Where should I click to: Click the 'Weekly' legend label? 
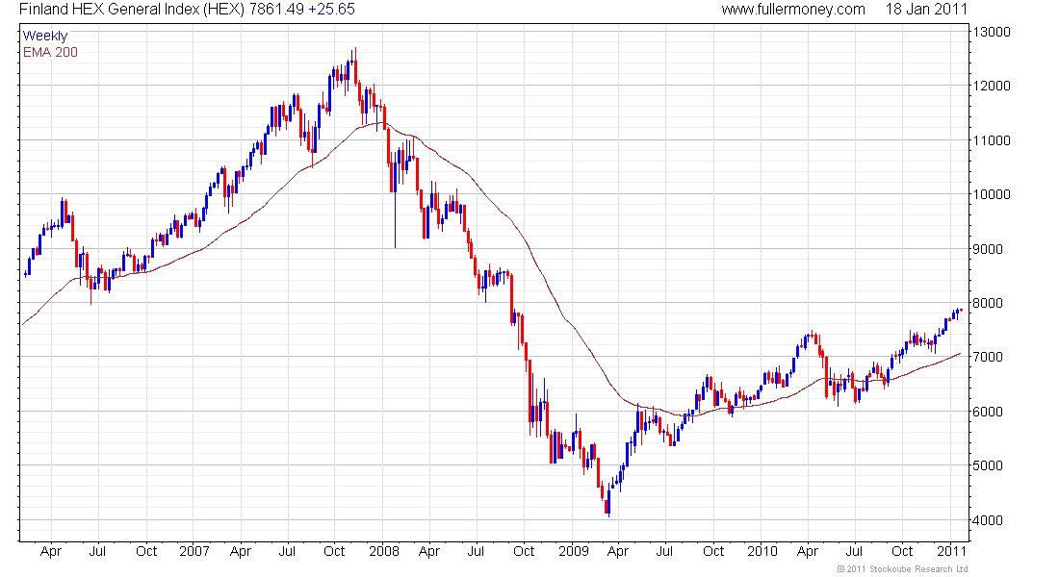tap(45, 36)
